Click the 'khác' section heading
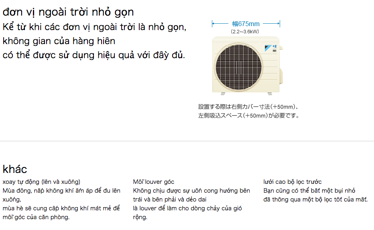 (x=15, y=169)
